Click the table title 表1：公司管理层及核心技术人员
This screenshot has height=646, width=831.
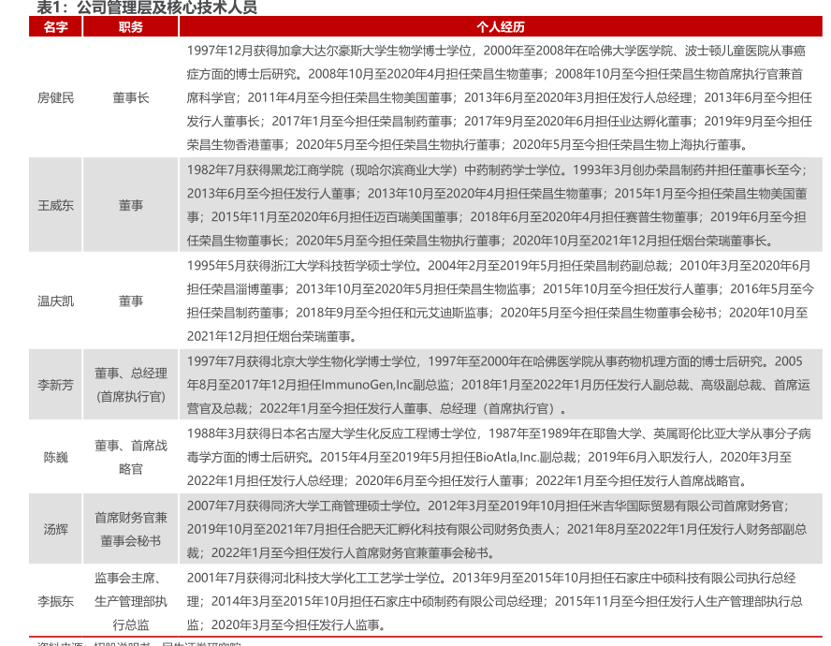[x=147, y=7]
